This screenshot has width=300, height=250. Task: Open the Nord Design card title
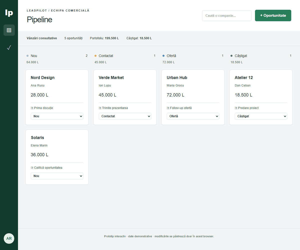pyautogui.click(x=42, y=77)
